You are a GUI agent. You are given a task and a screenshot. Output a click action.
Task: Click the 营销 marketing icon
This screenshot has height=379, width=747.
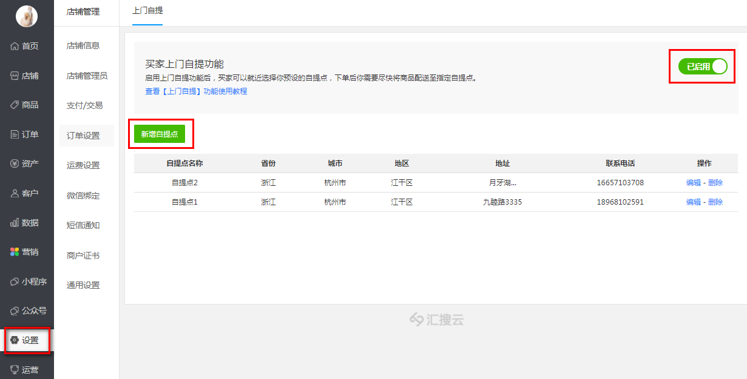[13, 252]
